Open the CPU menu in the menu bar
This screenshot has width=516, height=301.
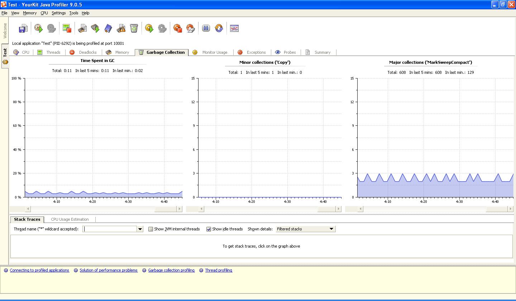[44, 13]
